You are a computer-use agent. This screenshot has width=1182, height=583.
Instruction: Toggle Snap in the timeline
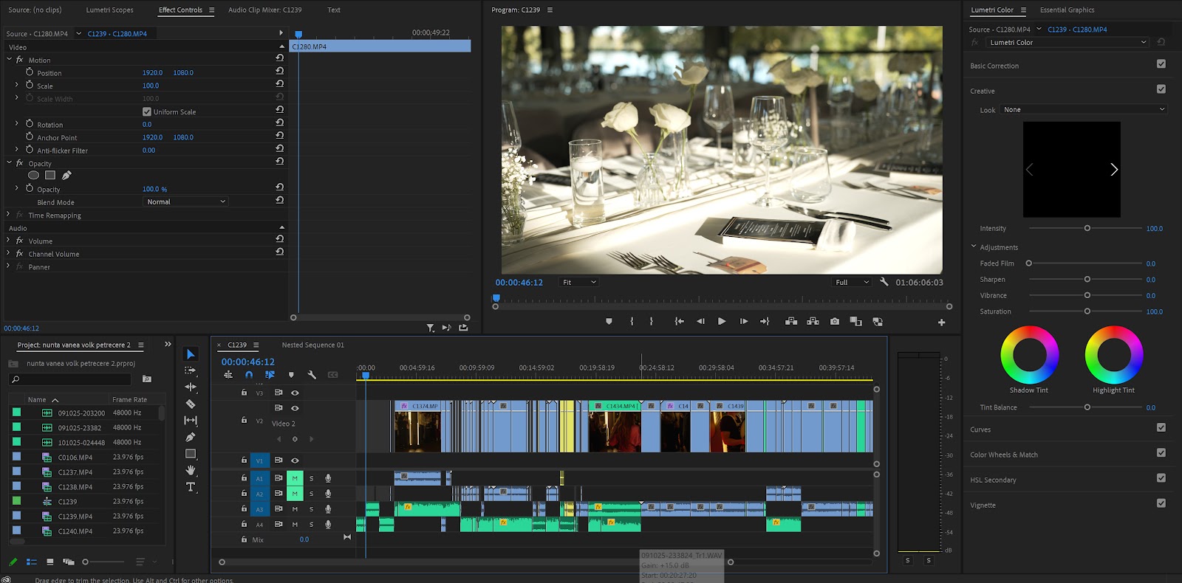(x=249, y=375)
